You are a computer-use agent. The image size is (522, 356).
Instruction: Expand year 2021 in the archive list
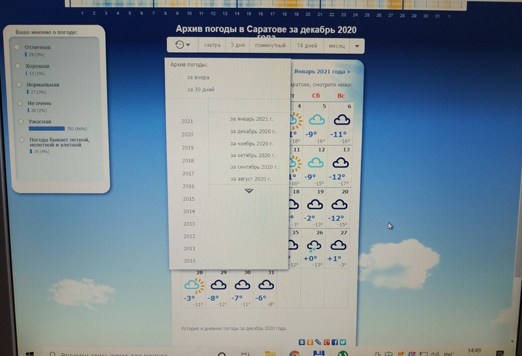pos(187,121)
